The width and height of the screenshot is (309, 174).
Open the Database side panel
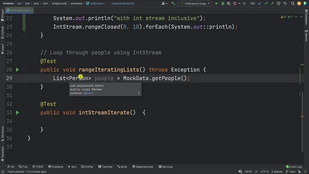point(307,17)
